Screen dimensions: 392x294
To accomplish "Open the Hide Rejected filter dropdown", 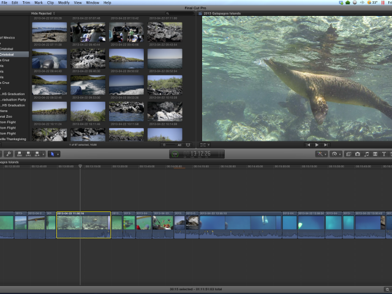I will coord(43,13).
